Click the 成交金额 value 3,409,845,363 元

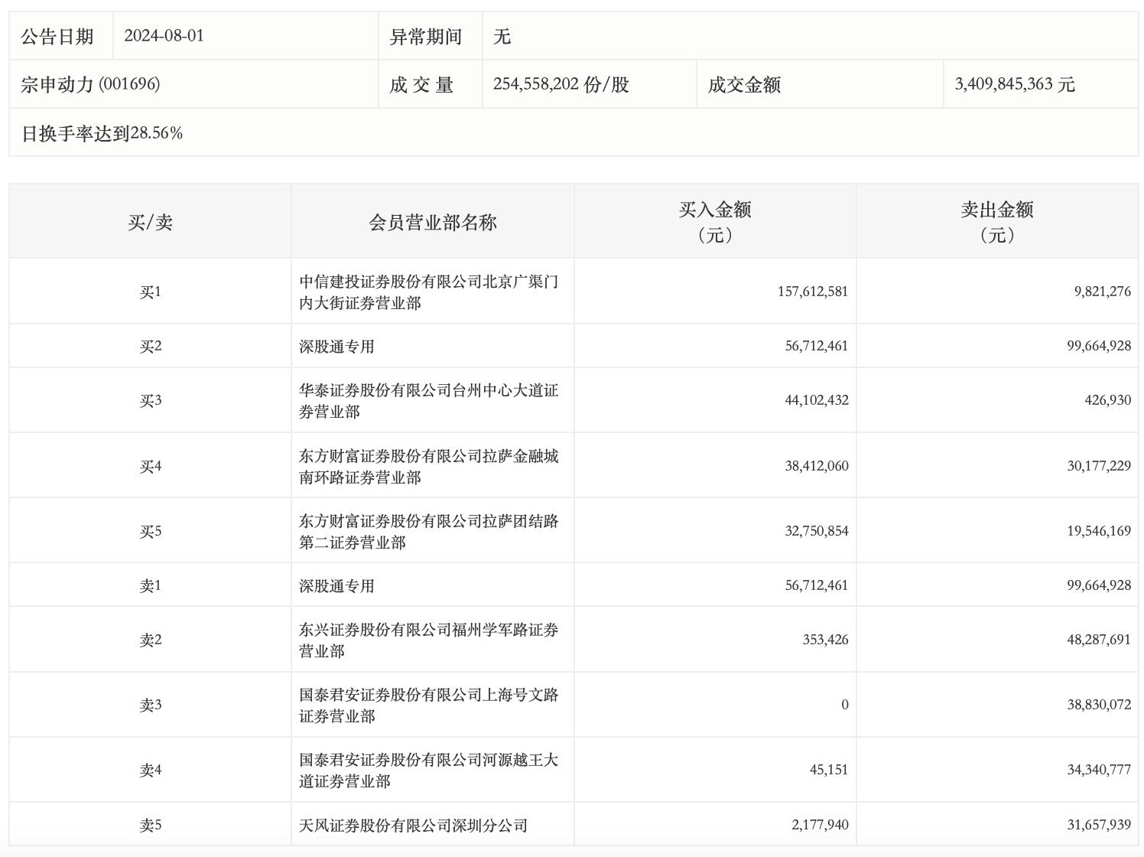pyautogui.click(x=1014, y=84)
